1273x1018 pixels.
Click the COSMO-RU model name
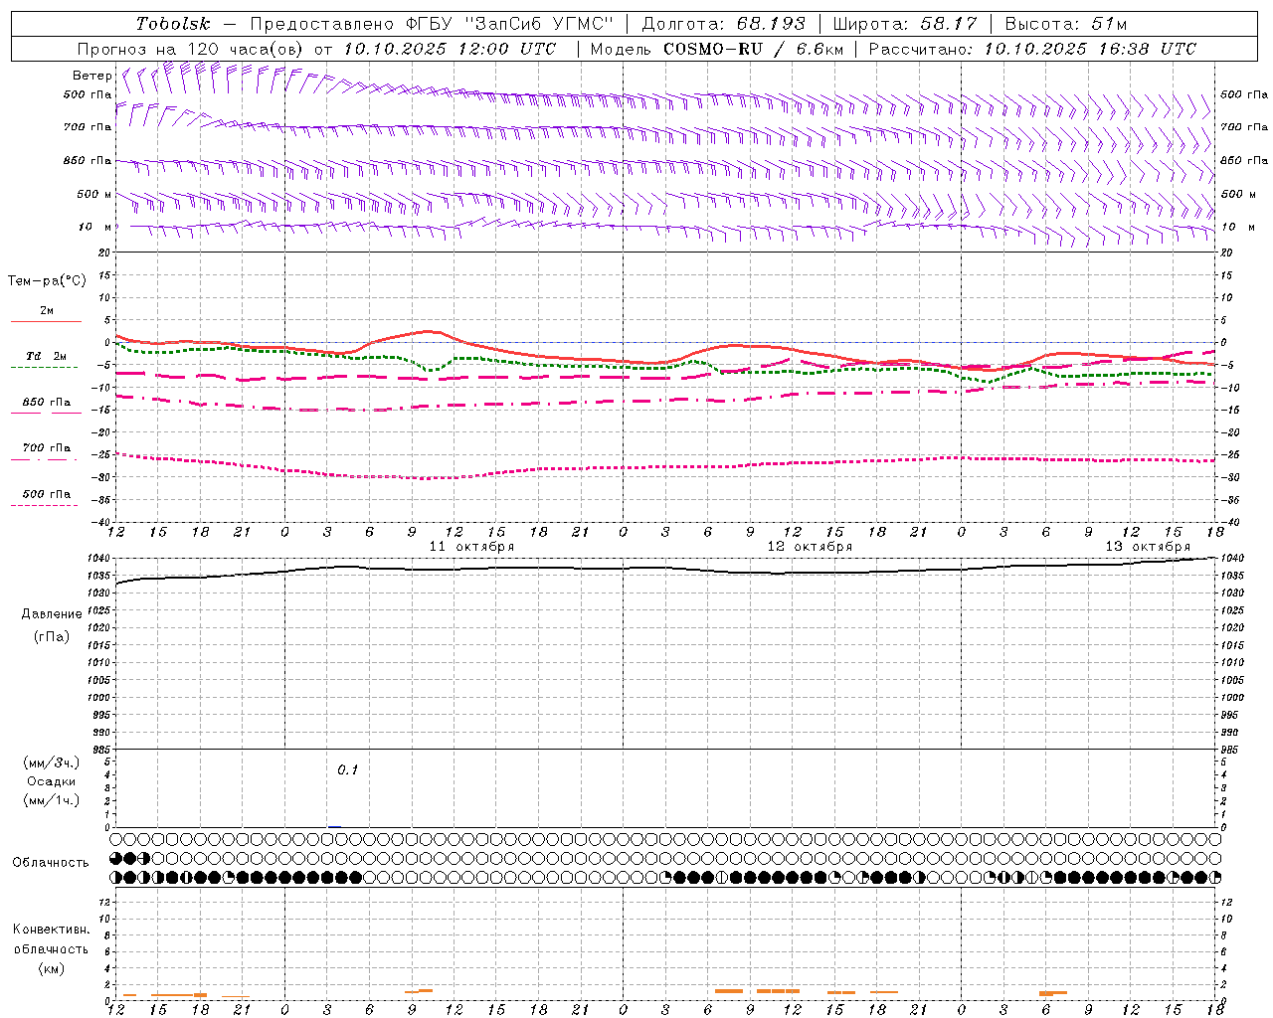pyautogui.click(x=713, y=49)
